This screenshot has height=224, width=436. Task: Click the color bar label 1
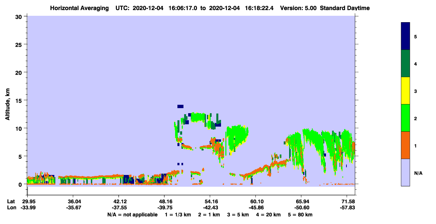click(x=416, y=145)
